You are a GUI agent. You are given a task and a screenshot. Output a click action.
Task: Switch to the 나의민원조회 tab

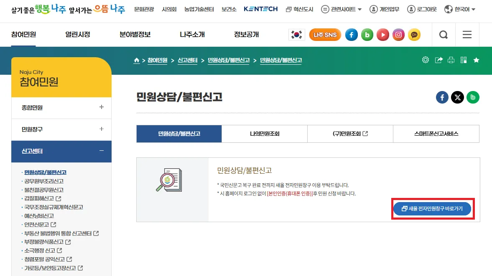point(264,134)
